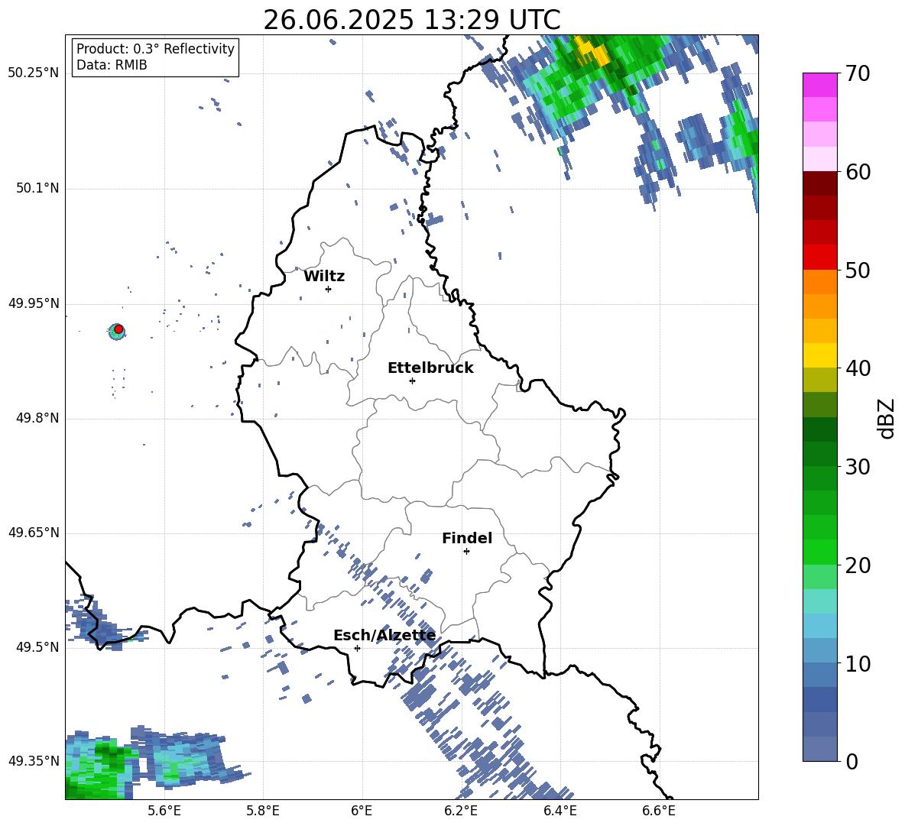Click the Findel city label

point(467,538)
